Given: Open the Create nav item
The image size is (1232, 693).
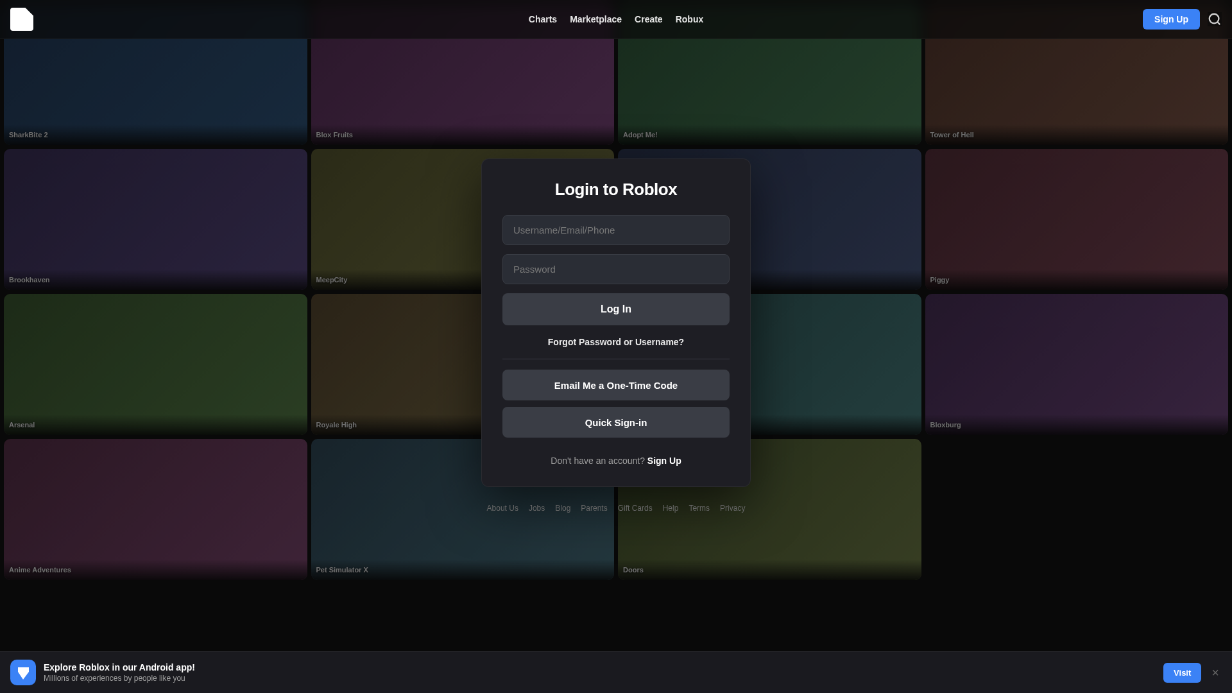Looking at the screenshot, I should point(648,19).
